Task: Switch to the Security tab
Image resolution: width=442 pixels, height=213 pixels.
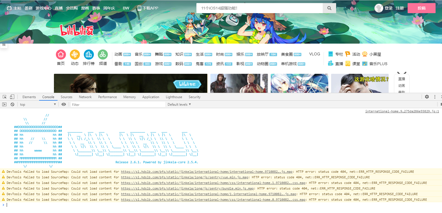Action: coord(194,97)
